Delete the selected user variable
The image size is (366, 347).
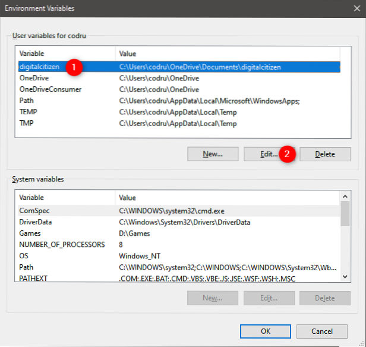(324, 154)
